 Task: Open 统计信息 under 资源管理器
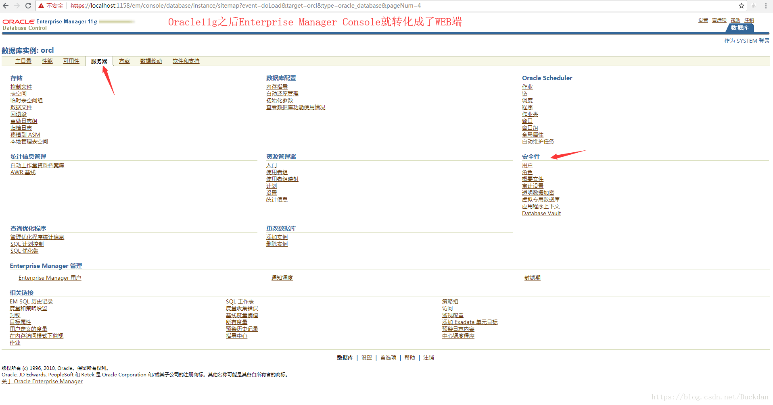pos(277,200)
